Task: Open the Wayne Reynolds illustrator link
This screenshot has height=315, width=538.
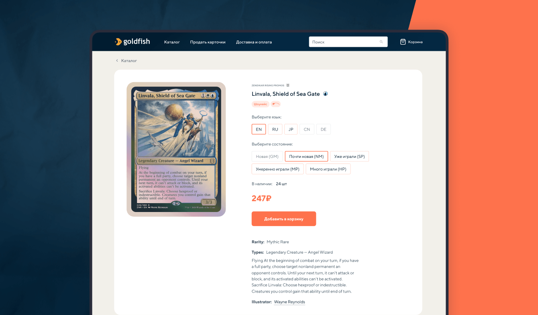Action: [x=289, y=302]
